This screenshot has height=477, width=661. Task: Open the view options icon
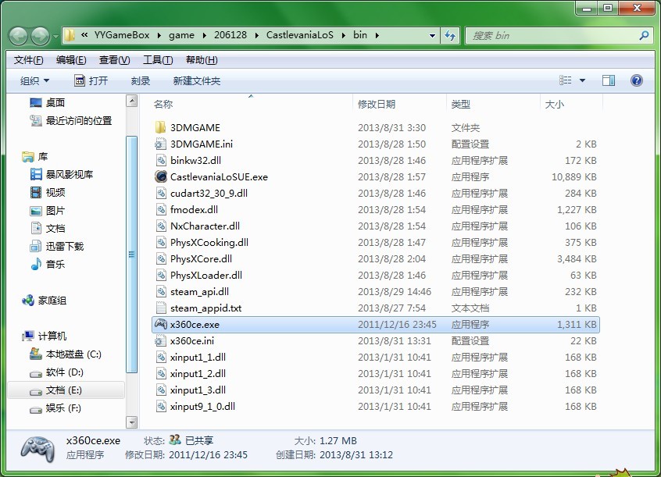click(x=566, y=80)
